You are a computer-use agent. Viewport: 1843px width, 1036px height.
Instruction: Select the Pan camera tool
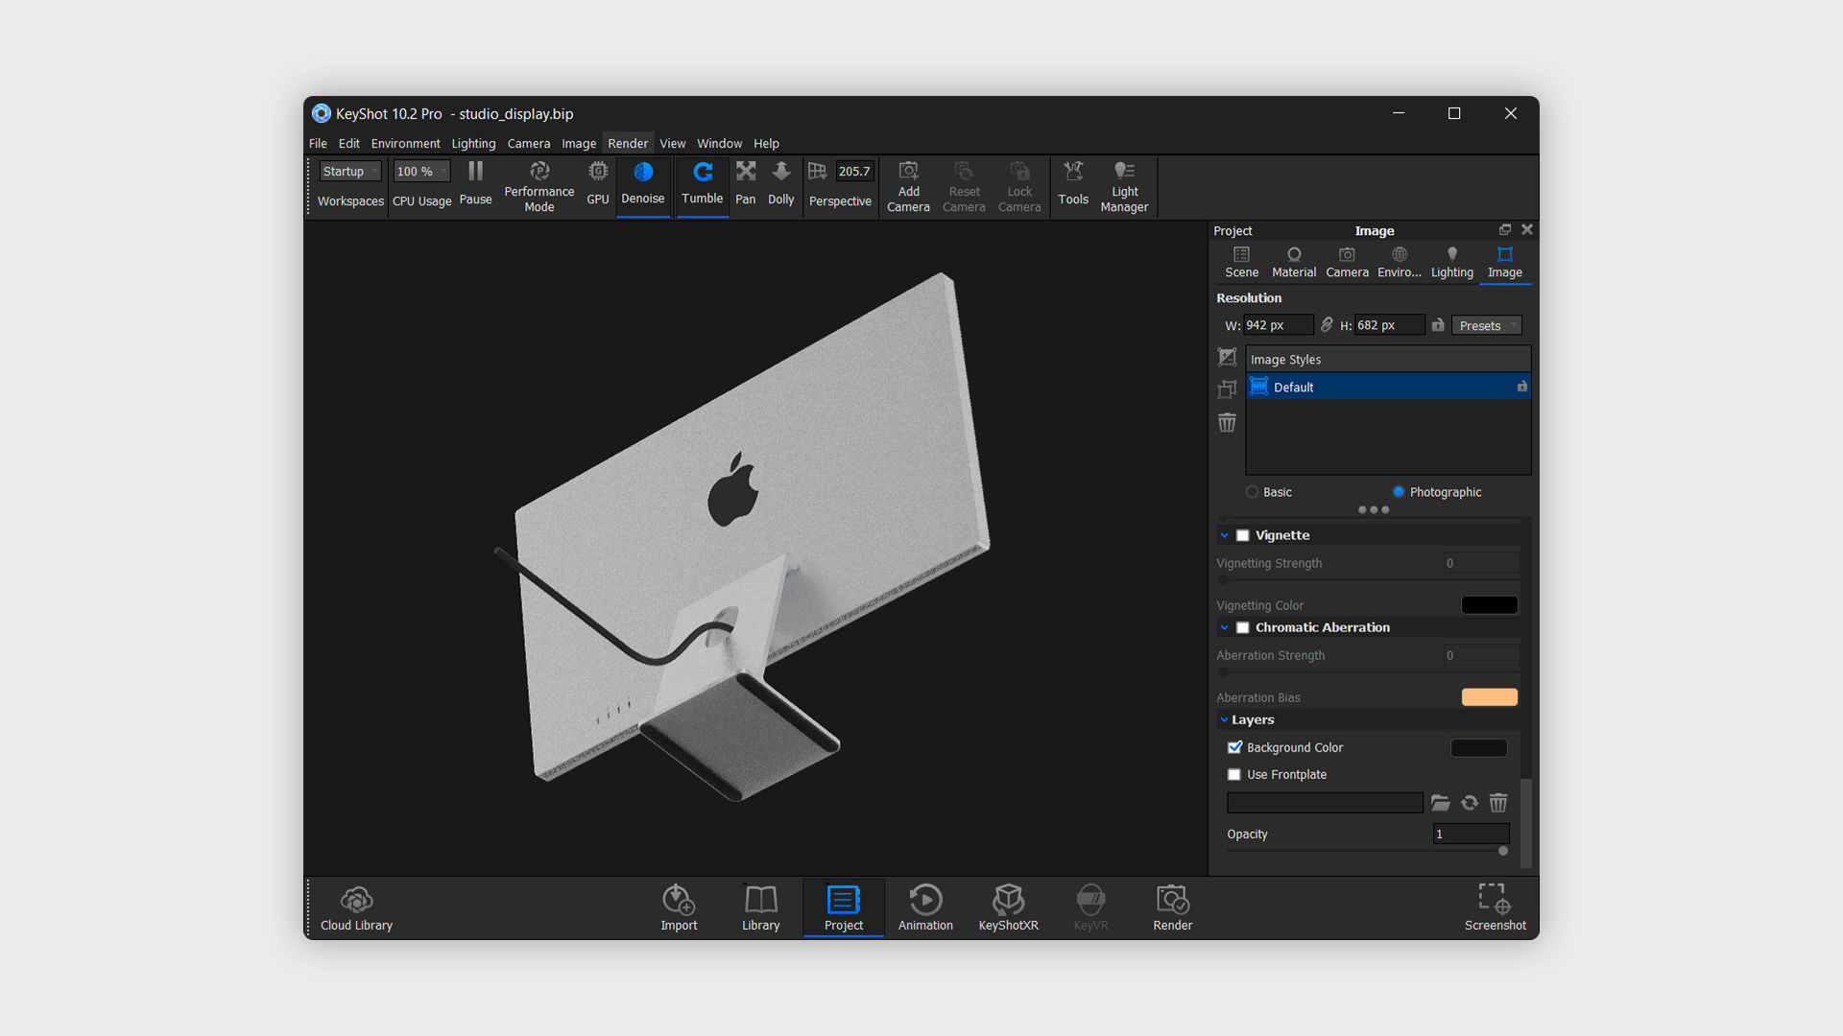[746, 184]
